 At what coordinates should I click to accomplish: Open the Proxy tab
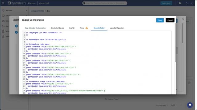click(82, 28)
